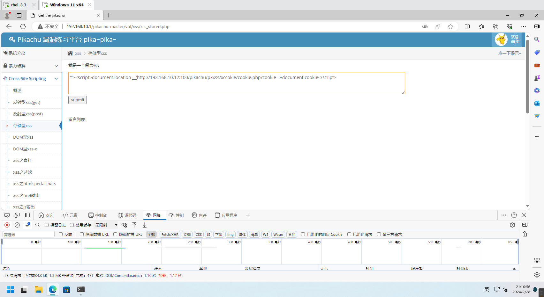544x297 pixels.
Task: Open the DOM型xss sidebar link
Action: (x=23, y=137)
